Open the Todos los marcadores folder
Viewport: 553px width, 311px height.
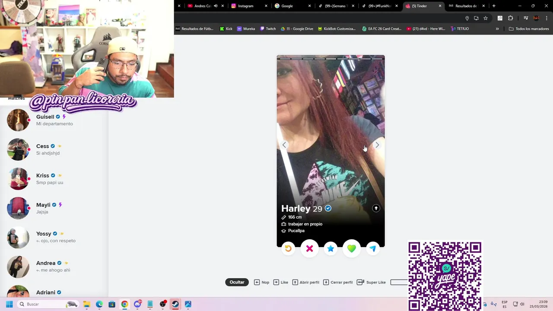click(529, 29)
